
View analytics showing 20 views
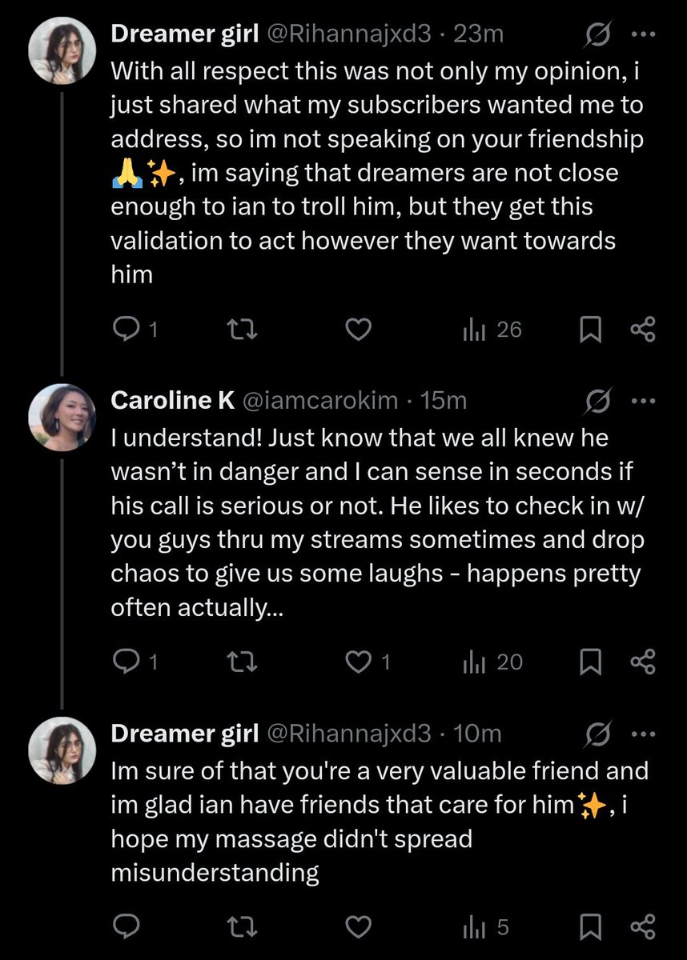pos(492,662)
